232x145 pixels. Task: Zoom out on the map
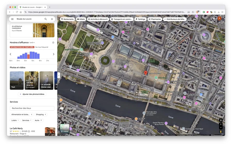tap(221, 128)
